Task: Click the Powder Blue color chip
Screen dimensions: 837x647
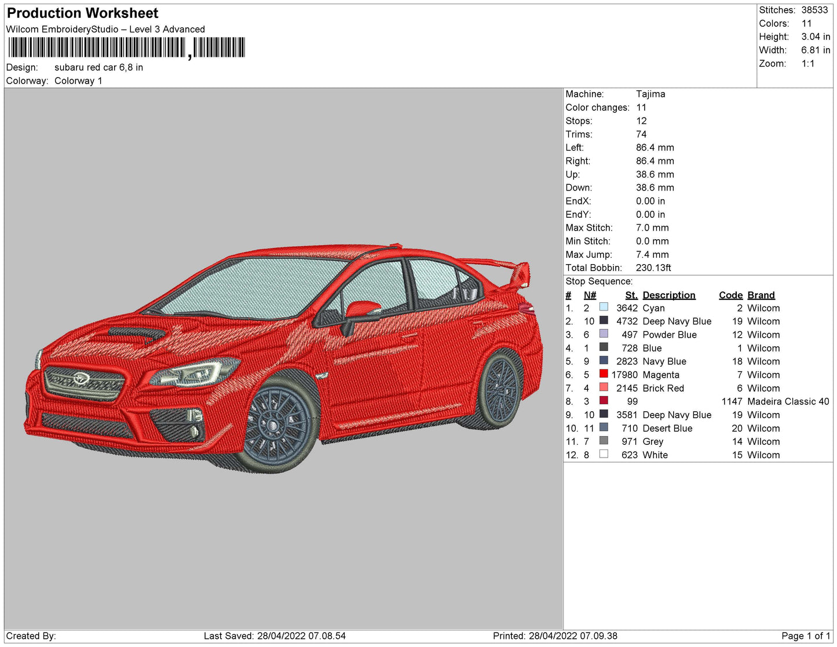Action: [x=604, y=335]
